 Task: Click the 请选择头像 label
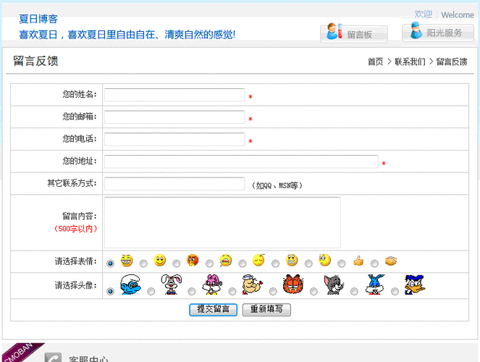[x=76, y=285]
